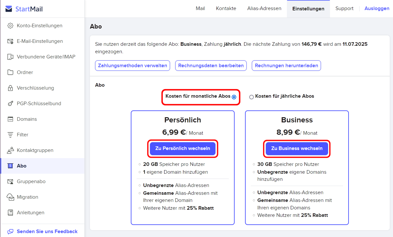Open Gruppenabo sidebar entry
The height and width of the screenshot is (237, 393).
[42, 181]
